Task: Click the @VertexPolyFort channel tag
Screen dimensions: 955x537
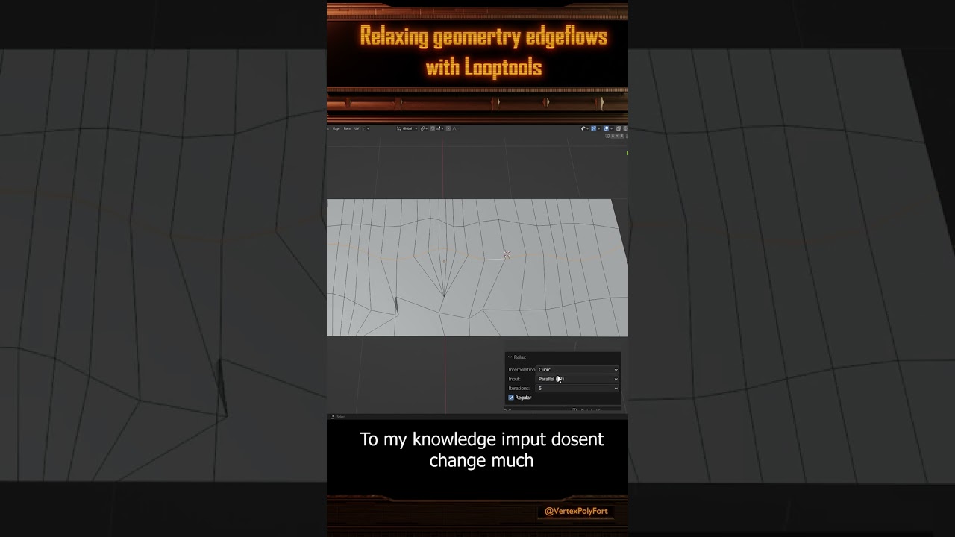Action: click(576, 511)
